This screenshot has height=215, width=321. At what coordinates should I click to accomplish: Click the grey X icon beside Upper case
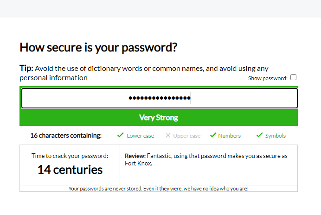pos(168,136)
